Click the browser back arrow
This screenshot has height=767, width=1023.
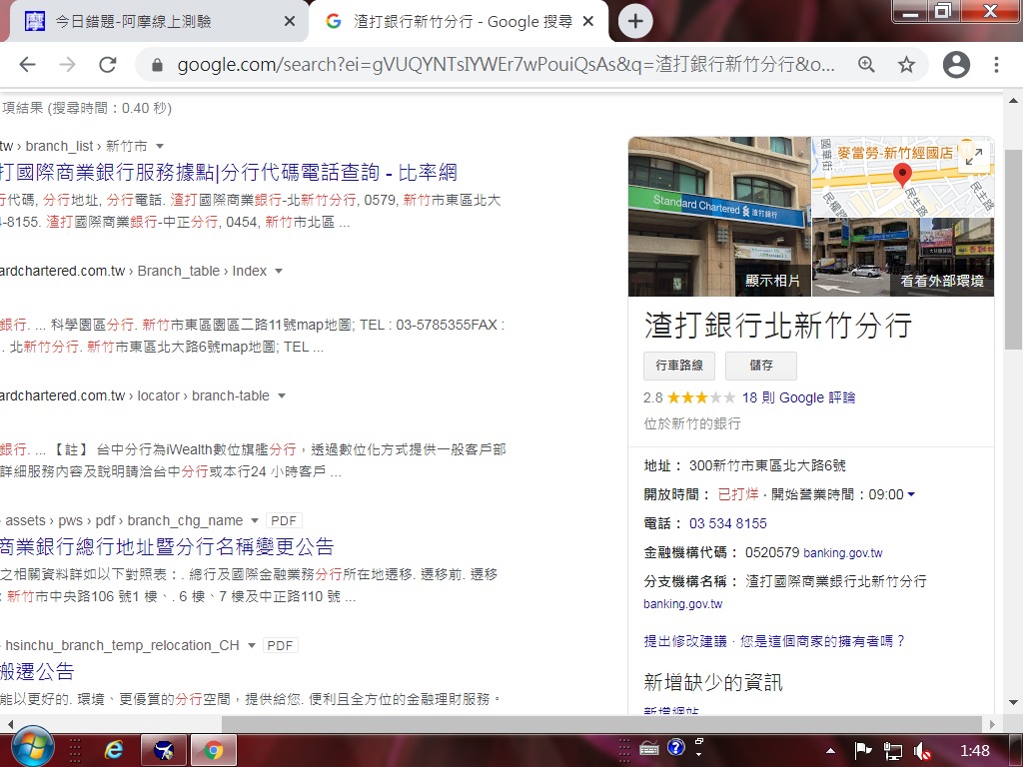[x=27, y=65]
